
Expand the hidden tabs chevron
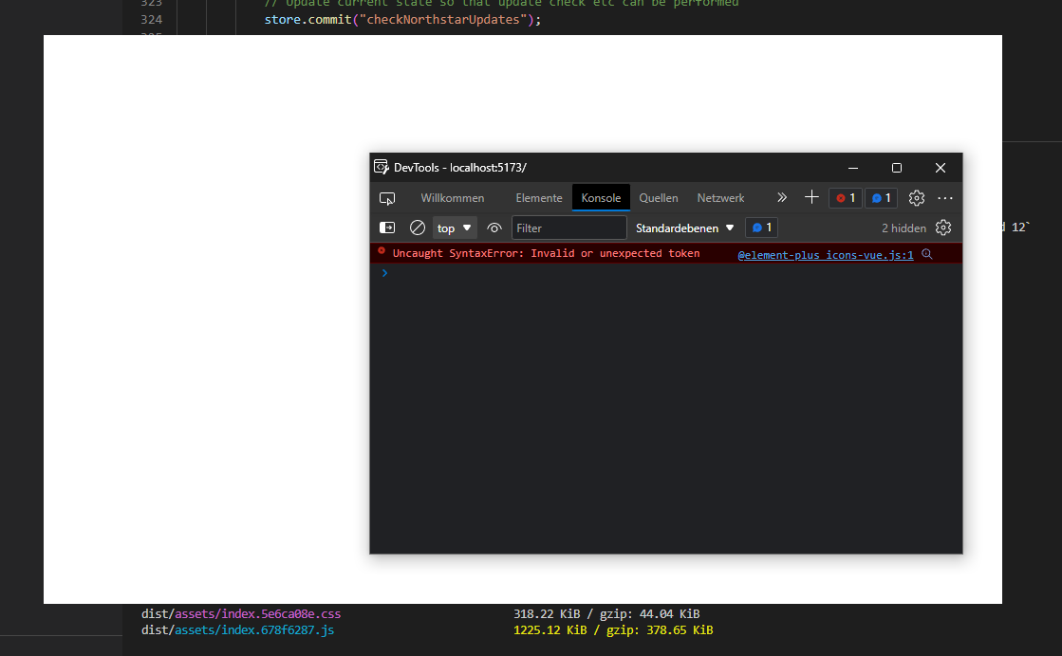click(x=781, y=198)
